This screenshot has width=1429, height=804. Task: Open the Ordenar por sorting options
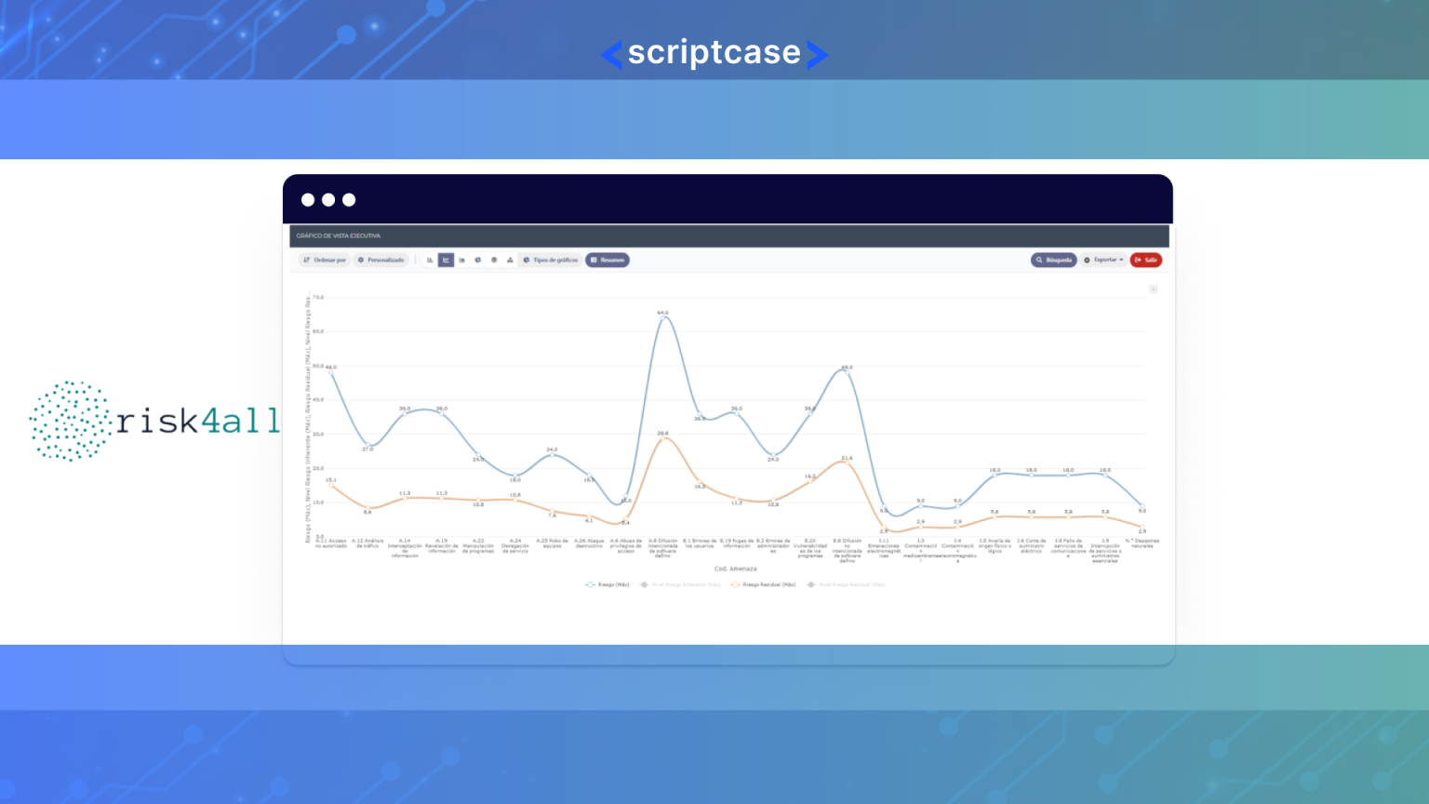coord(325,261)
